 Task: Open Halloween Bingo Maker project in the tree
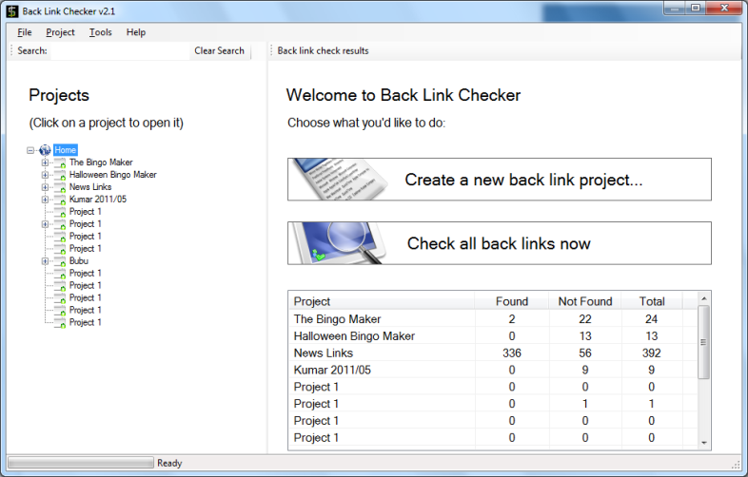click(x=113, y=175)
